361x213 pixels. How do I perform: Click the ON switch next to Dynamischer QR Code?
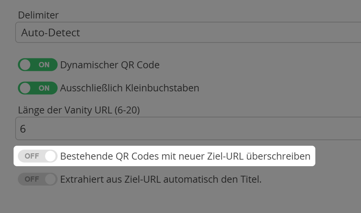click(37, 65)
